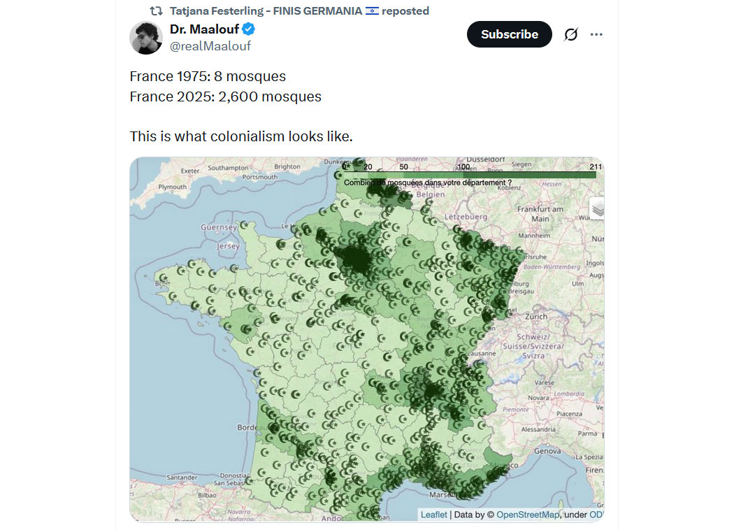This screenshot has height=530, width=734.
Task: Click the blue verified badge
Action: (x=249, y=29)
